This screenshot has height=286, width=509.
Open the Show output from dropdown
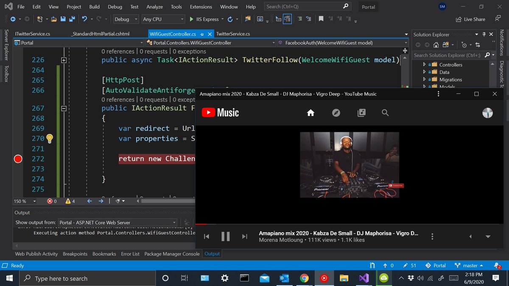(x=117, y=222)
